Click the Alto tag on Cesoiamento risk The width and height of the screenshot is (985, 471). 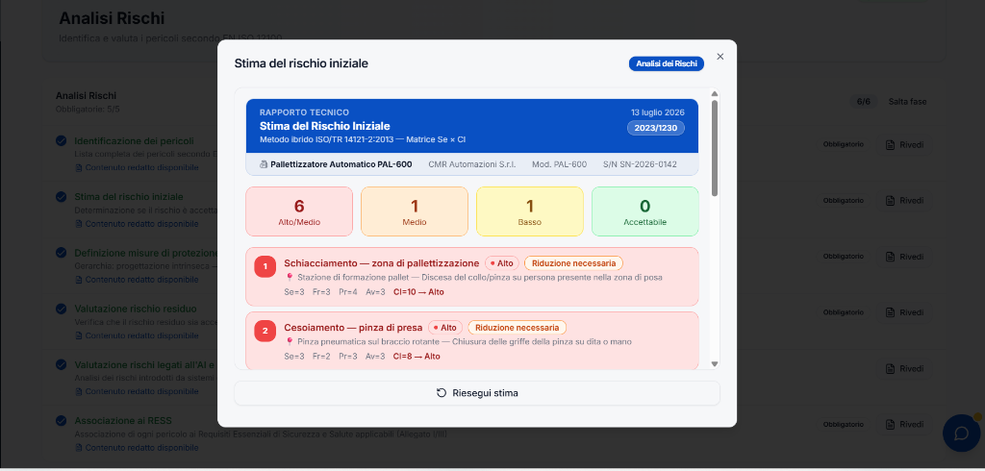click(x=445, y=328)
